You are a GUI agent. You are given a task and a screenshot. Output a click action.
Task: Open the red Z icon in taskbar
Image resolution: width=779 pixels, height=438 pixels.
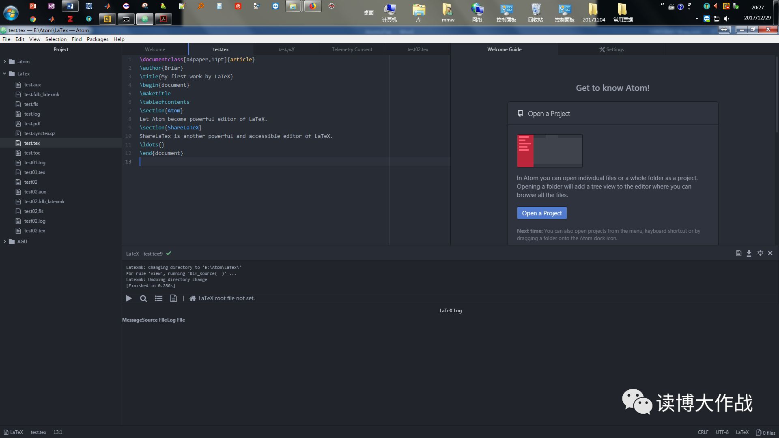pyautogui.click(x=70, y=19)
